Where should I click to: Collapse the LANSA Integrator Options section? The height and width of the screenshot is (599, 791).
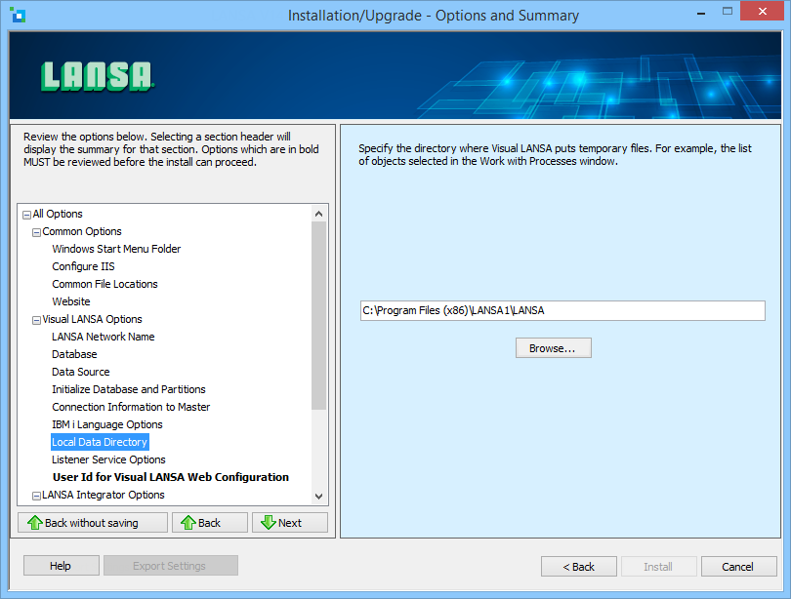click(36, 496)
